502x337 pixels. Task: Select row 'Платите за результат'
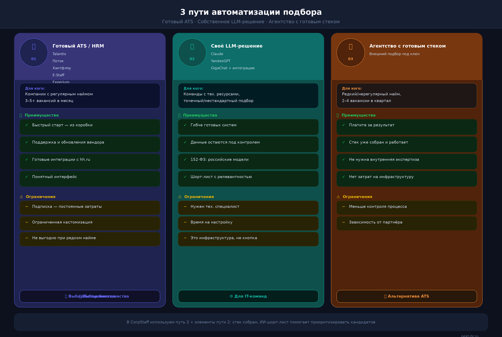coord(407,127)
